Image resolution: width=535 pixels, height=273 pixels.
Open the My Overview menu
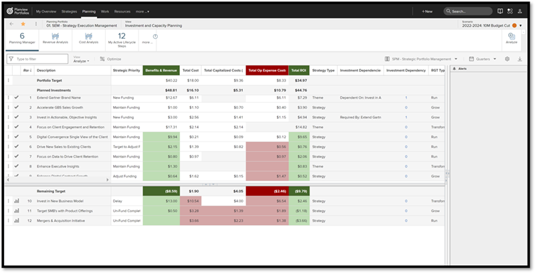coord(46,11)
